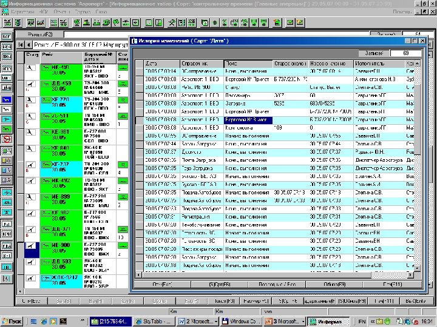Image resolution: width=437 pixels, height=327 pixels.
Task: Click Обнов(F9) button in history dialog
Action: click(x=334, y=284)
